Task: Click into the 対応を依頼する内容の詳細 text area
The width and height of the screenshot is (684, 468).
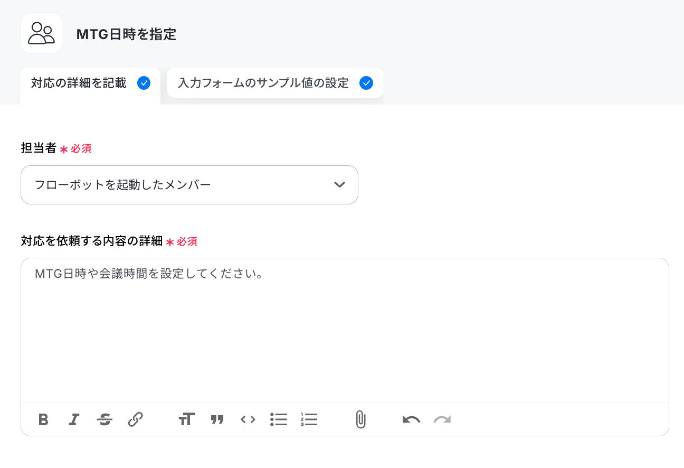Action: coord(345,330)
